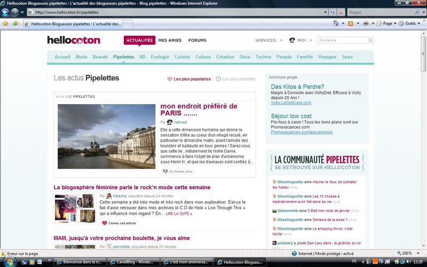This screenshot has width=427, height=267.
Task: Open the Favorites star icon
Action: (x=5, y=23)
